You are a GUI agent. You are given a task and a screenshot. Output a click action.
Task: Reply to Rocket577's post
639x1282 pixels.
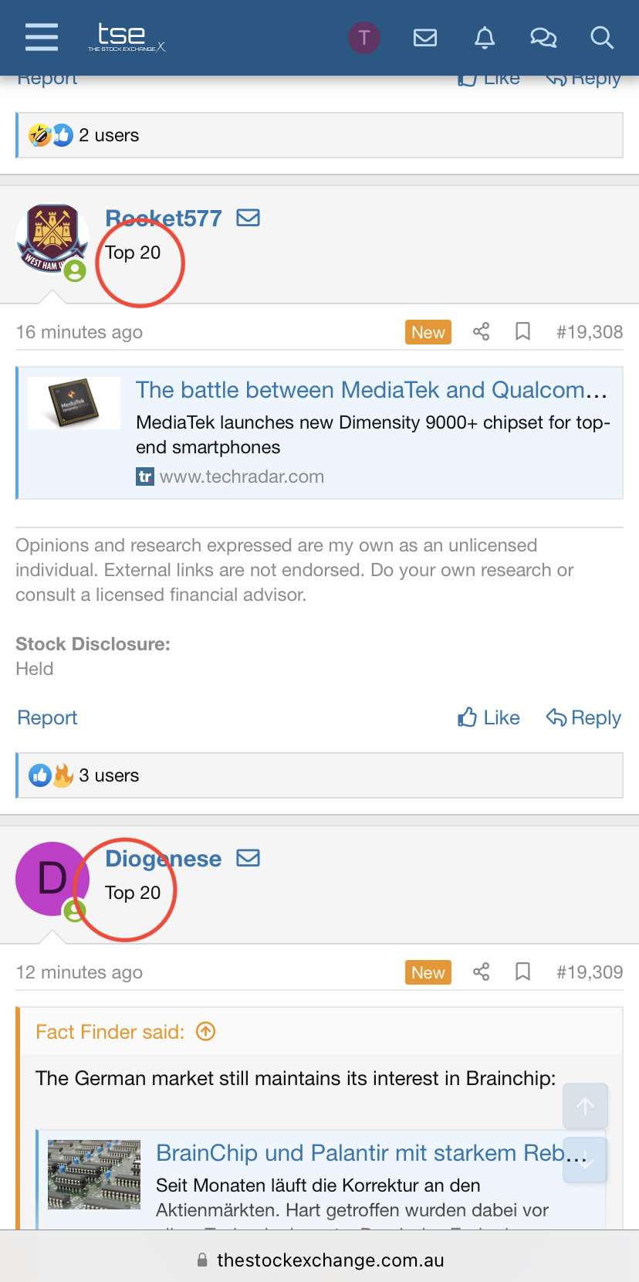tap(583, 718)
